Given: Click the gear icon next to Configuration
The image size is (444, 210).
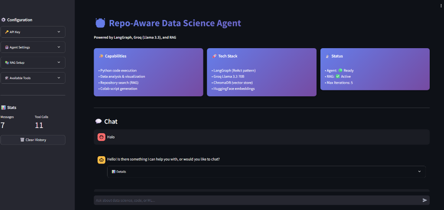Looking at the screenshot, I should click(3, 20).
